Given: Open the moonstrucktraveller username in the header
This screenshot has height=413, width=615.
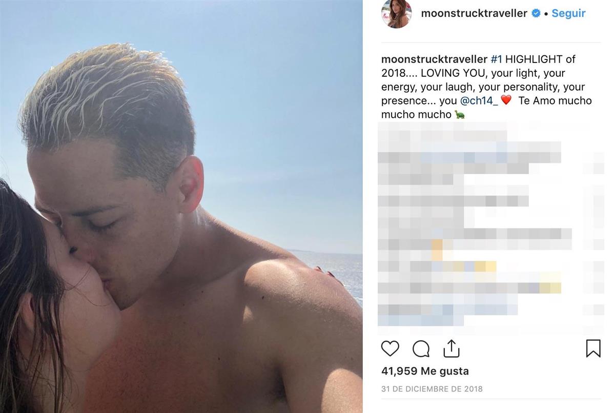Looking at the screenshot, I should pyautogui.click(x=474, y=14).
